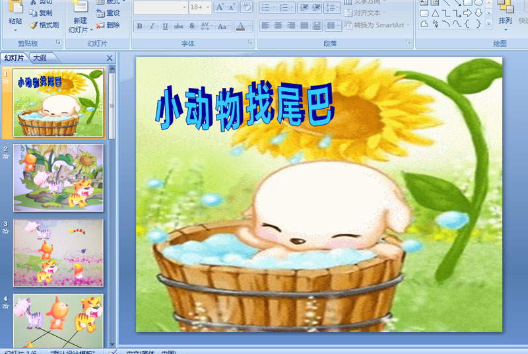Click the Increase Font Size icon
Screen dimensions: 528x354
click(x=220, y=7)
